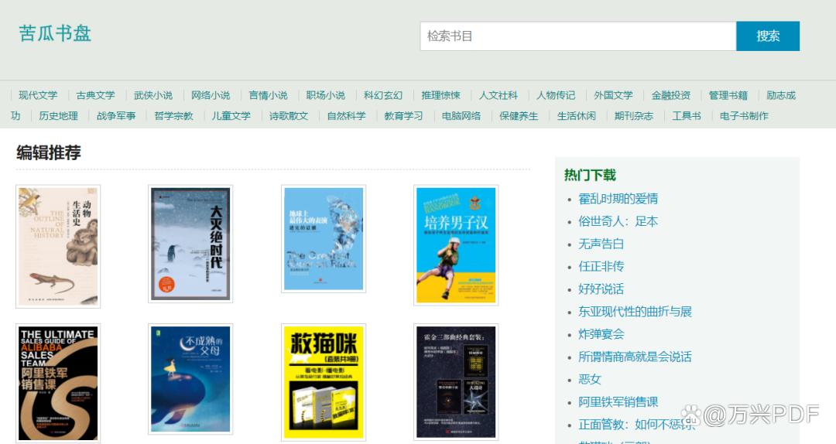Navigate to the 电子书制作 category
Viewport: 836px width, 444px height.
point(744,115)
